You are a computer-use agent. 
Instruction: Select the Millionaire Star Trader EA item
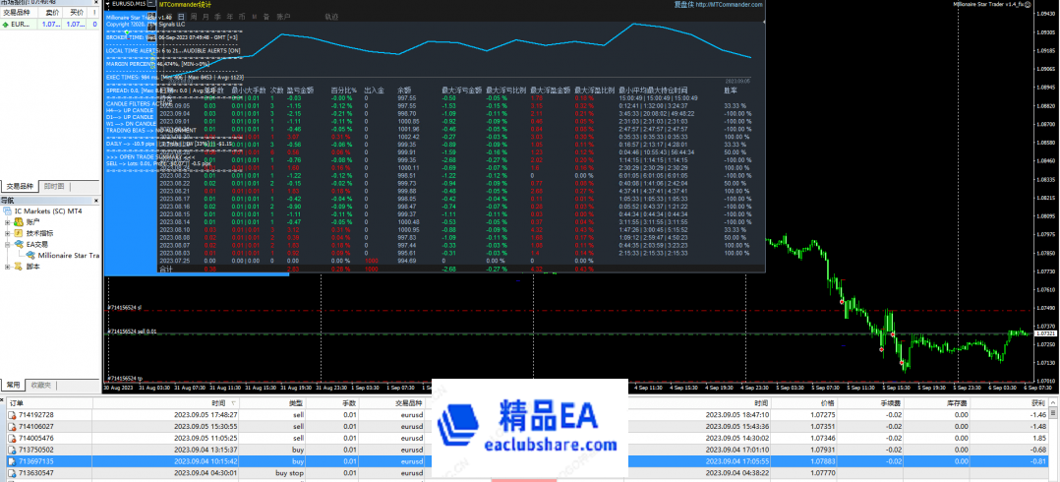[x=69, y=255]
